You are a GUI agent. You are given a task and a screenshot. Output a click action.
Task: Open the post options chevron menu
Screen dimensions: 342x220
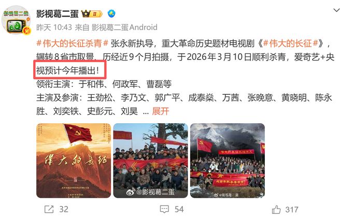[336, 10]
